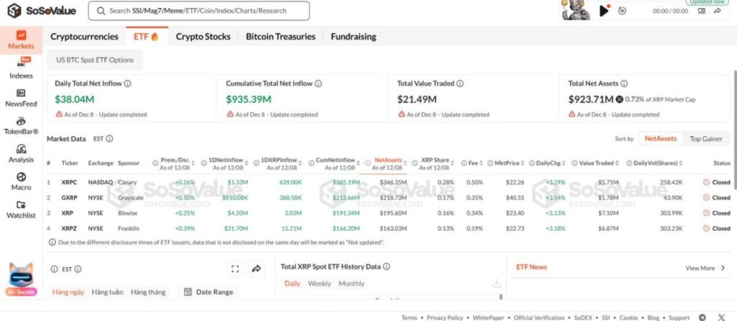Select US BTC Spot ETF Options
The width and height of the screenshot is (737, 321).
(x=95, y=60)
